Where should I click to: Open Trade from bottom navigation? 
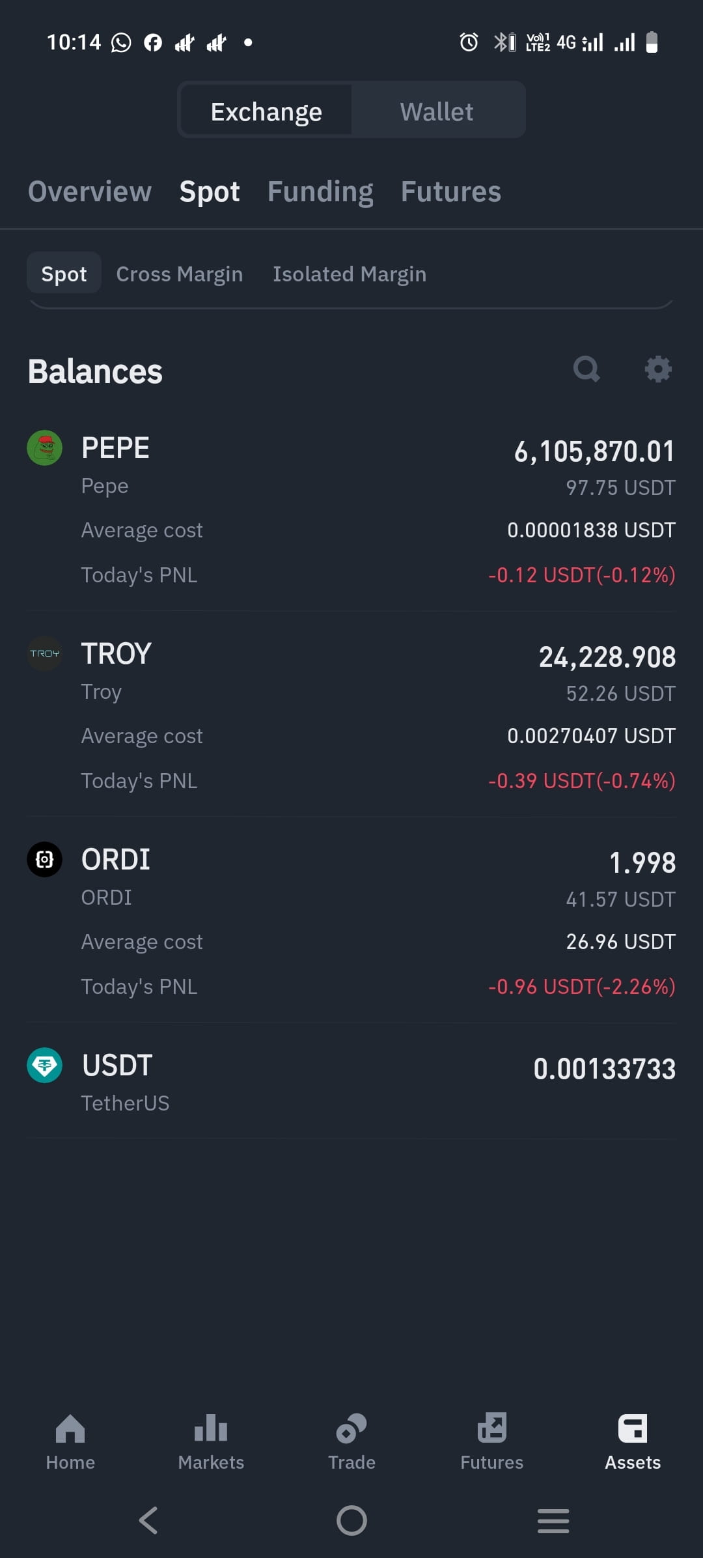pyautogui.click(x=351, y=1442)
